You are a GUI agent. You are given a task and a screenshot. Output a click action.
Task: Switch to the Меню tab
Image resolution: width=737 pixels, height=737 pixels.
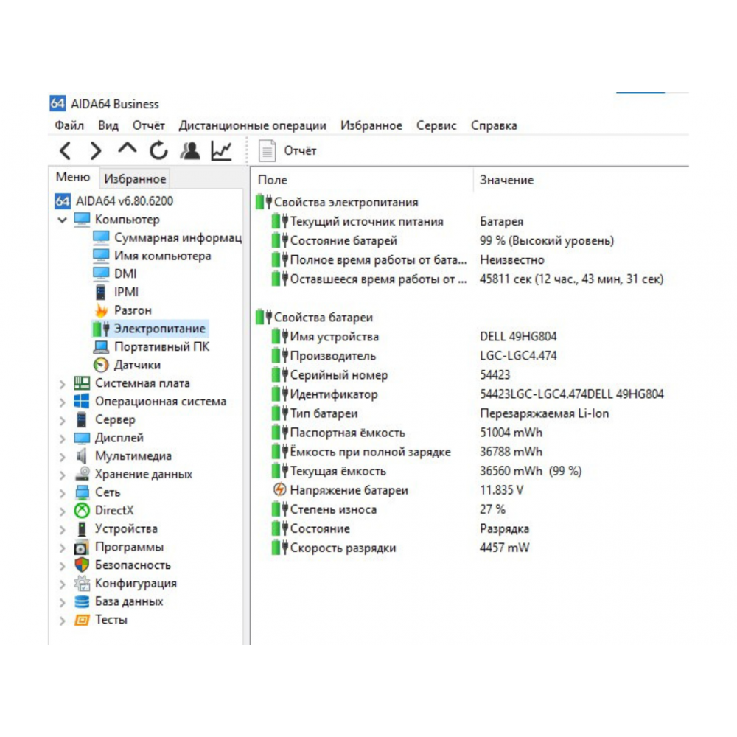pos(73,177)
